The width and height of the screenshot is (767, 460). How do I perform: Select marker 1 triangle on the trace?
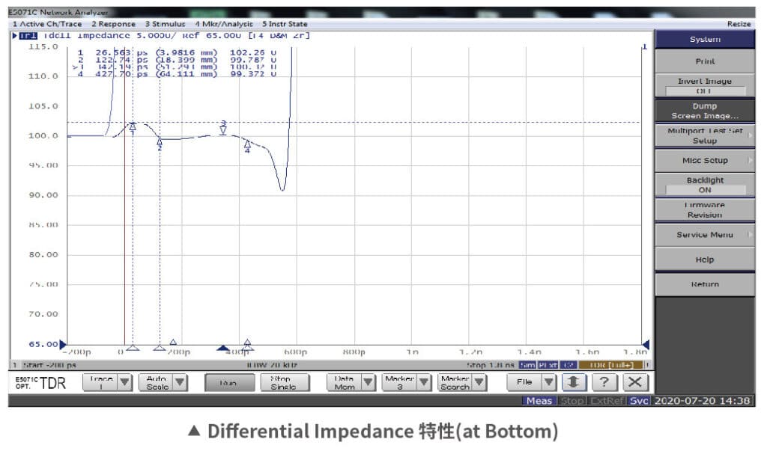point(133,128)
